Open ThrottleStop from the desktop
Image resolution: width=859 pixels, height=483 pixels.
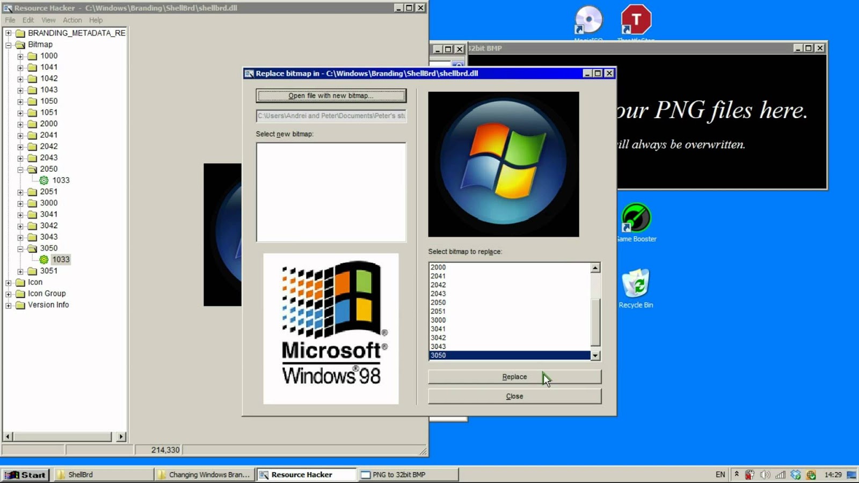click(635, 19)
